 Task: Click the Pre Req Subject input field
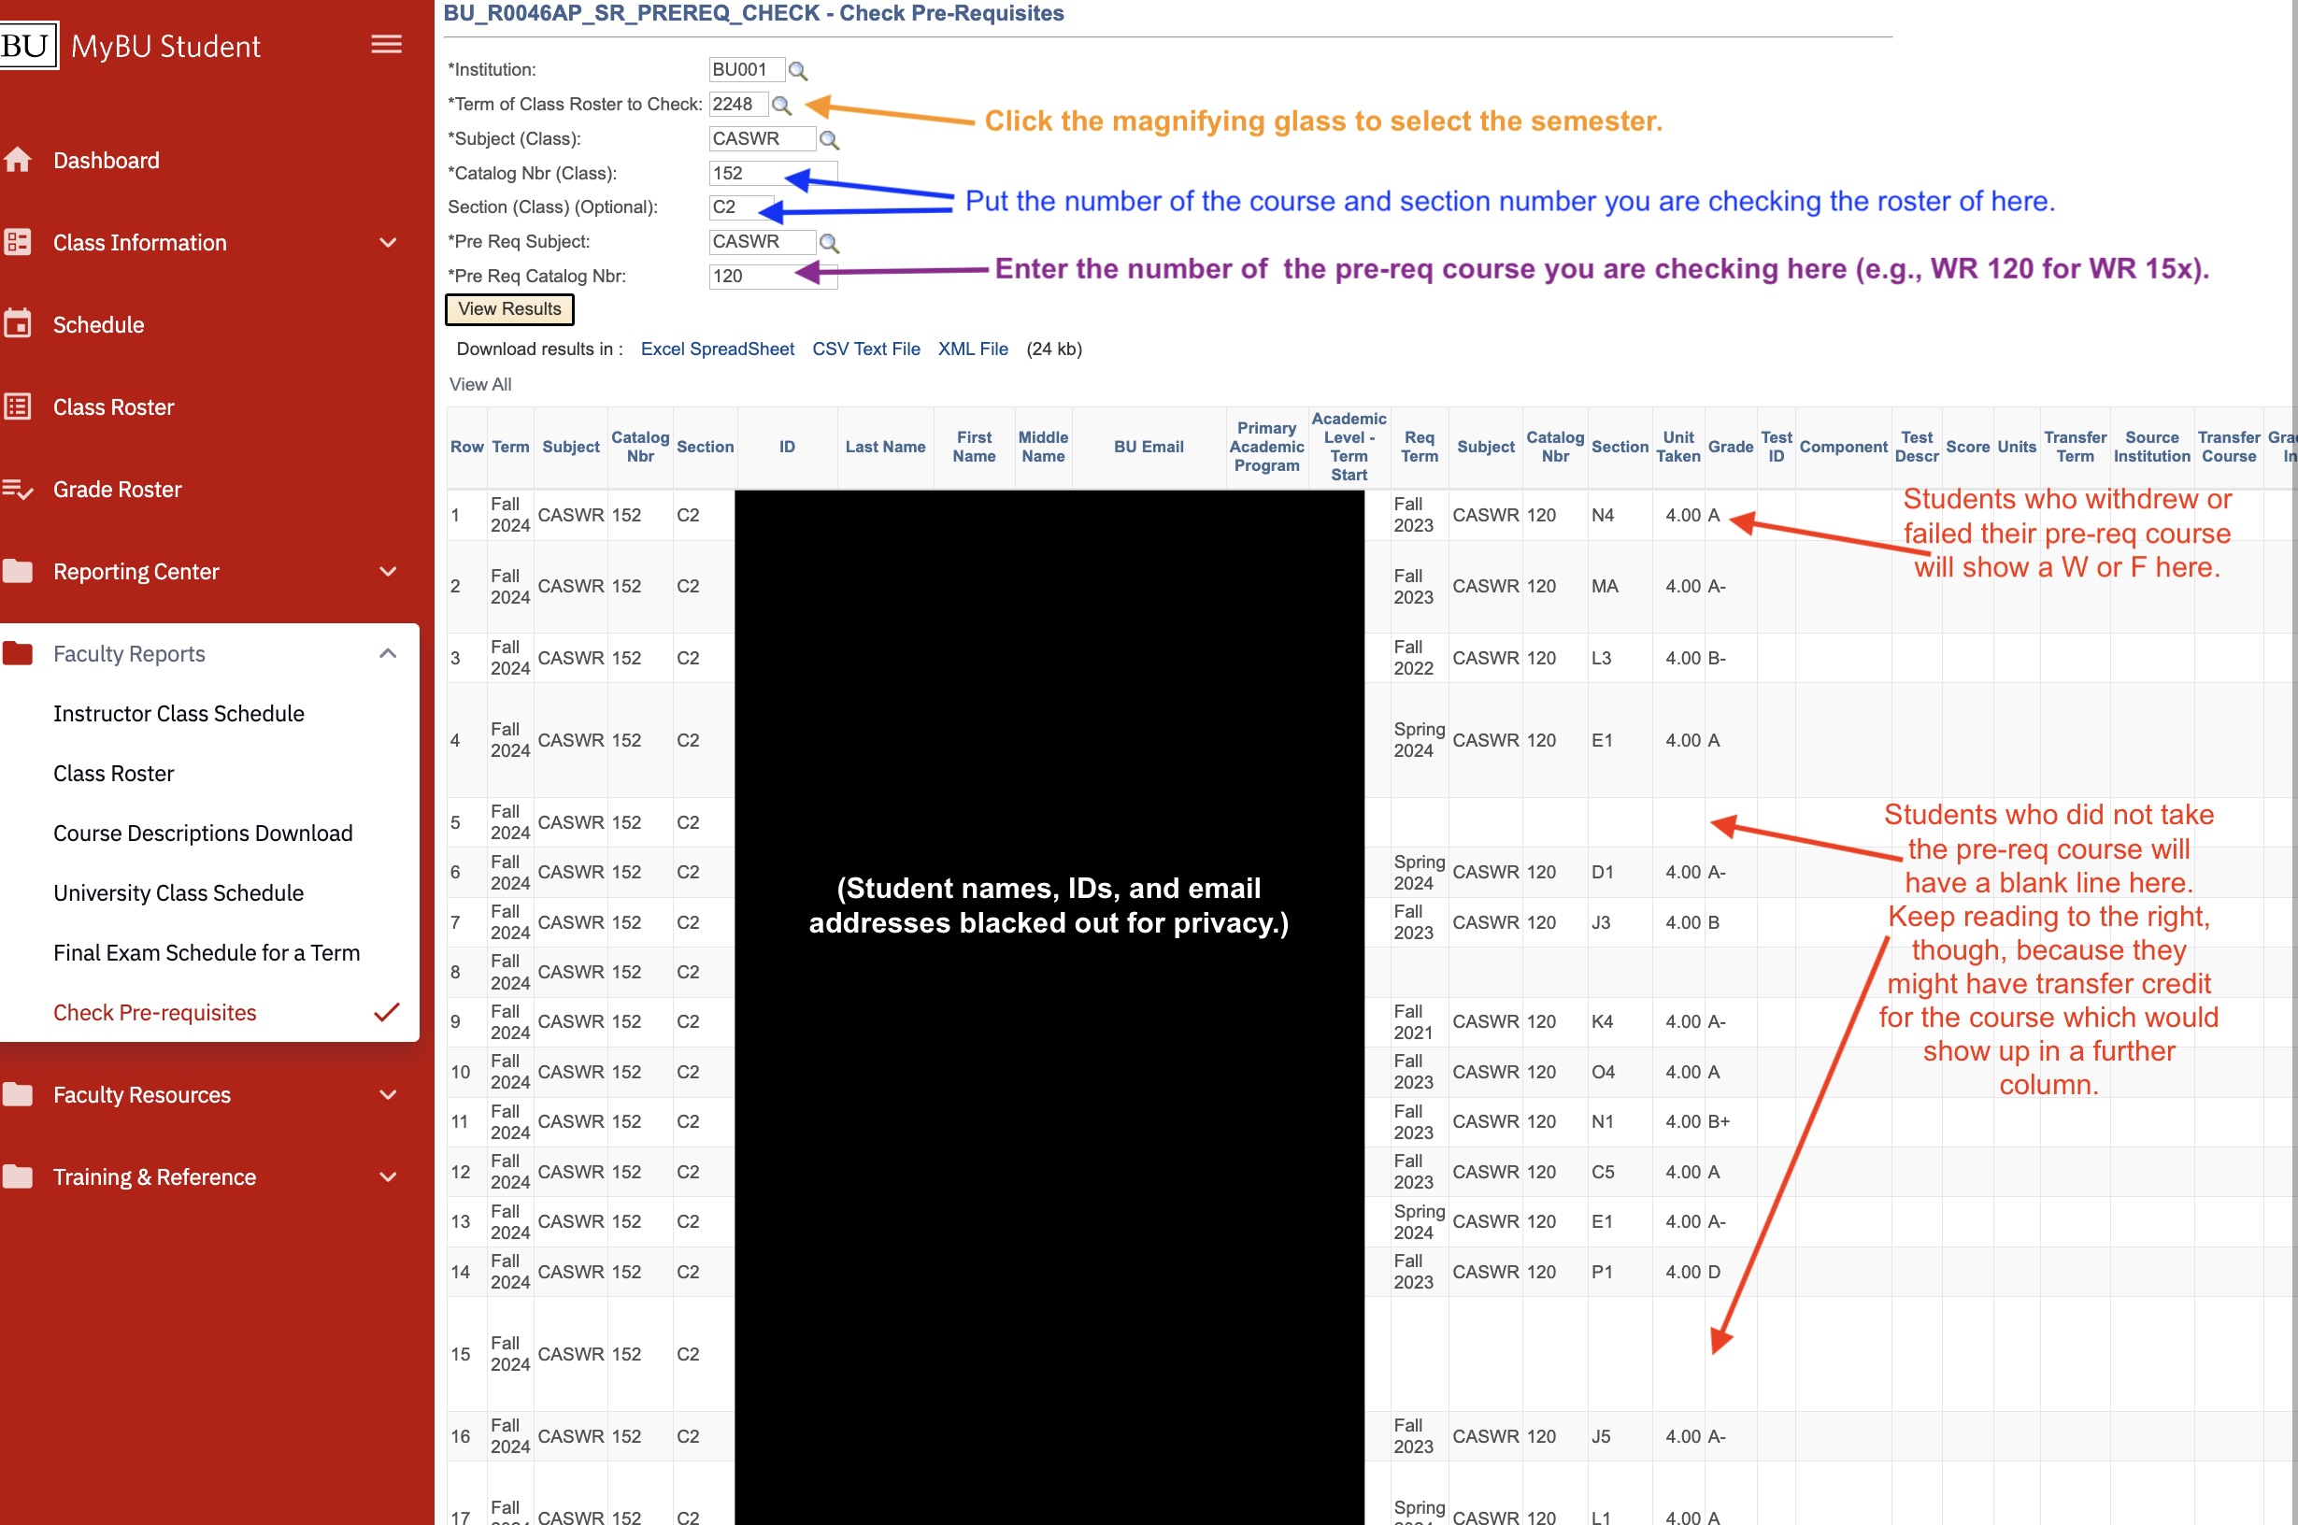[762, 242]
